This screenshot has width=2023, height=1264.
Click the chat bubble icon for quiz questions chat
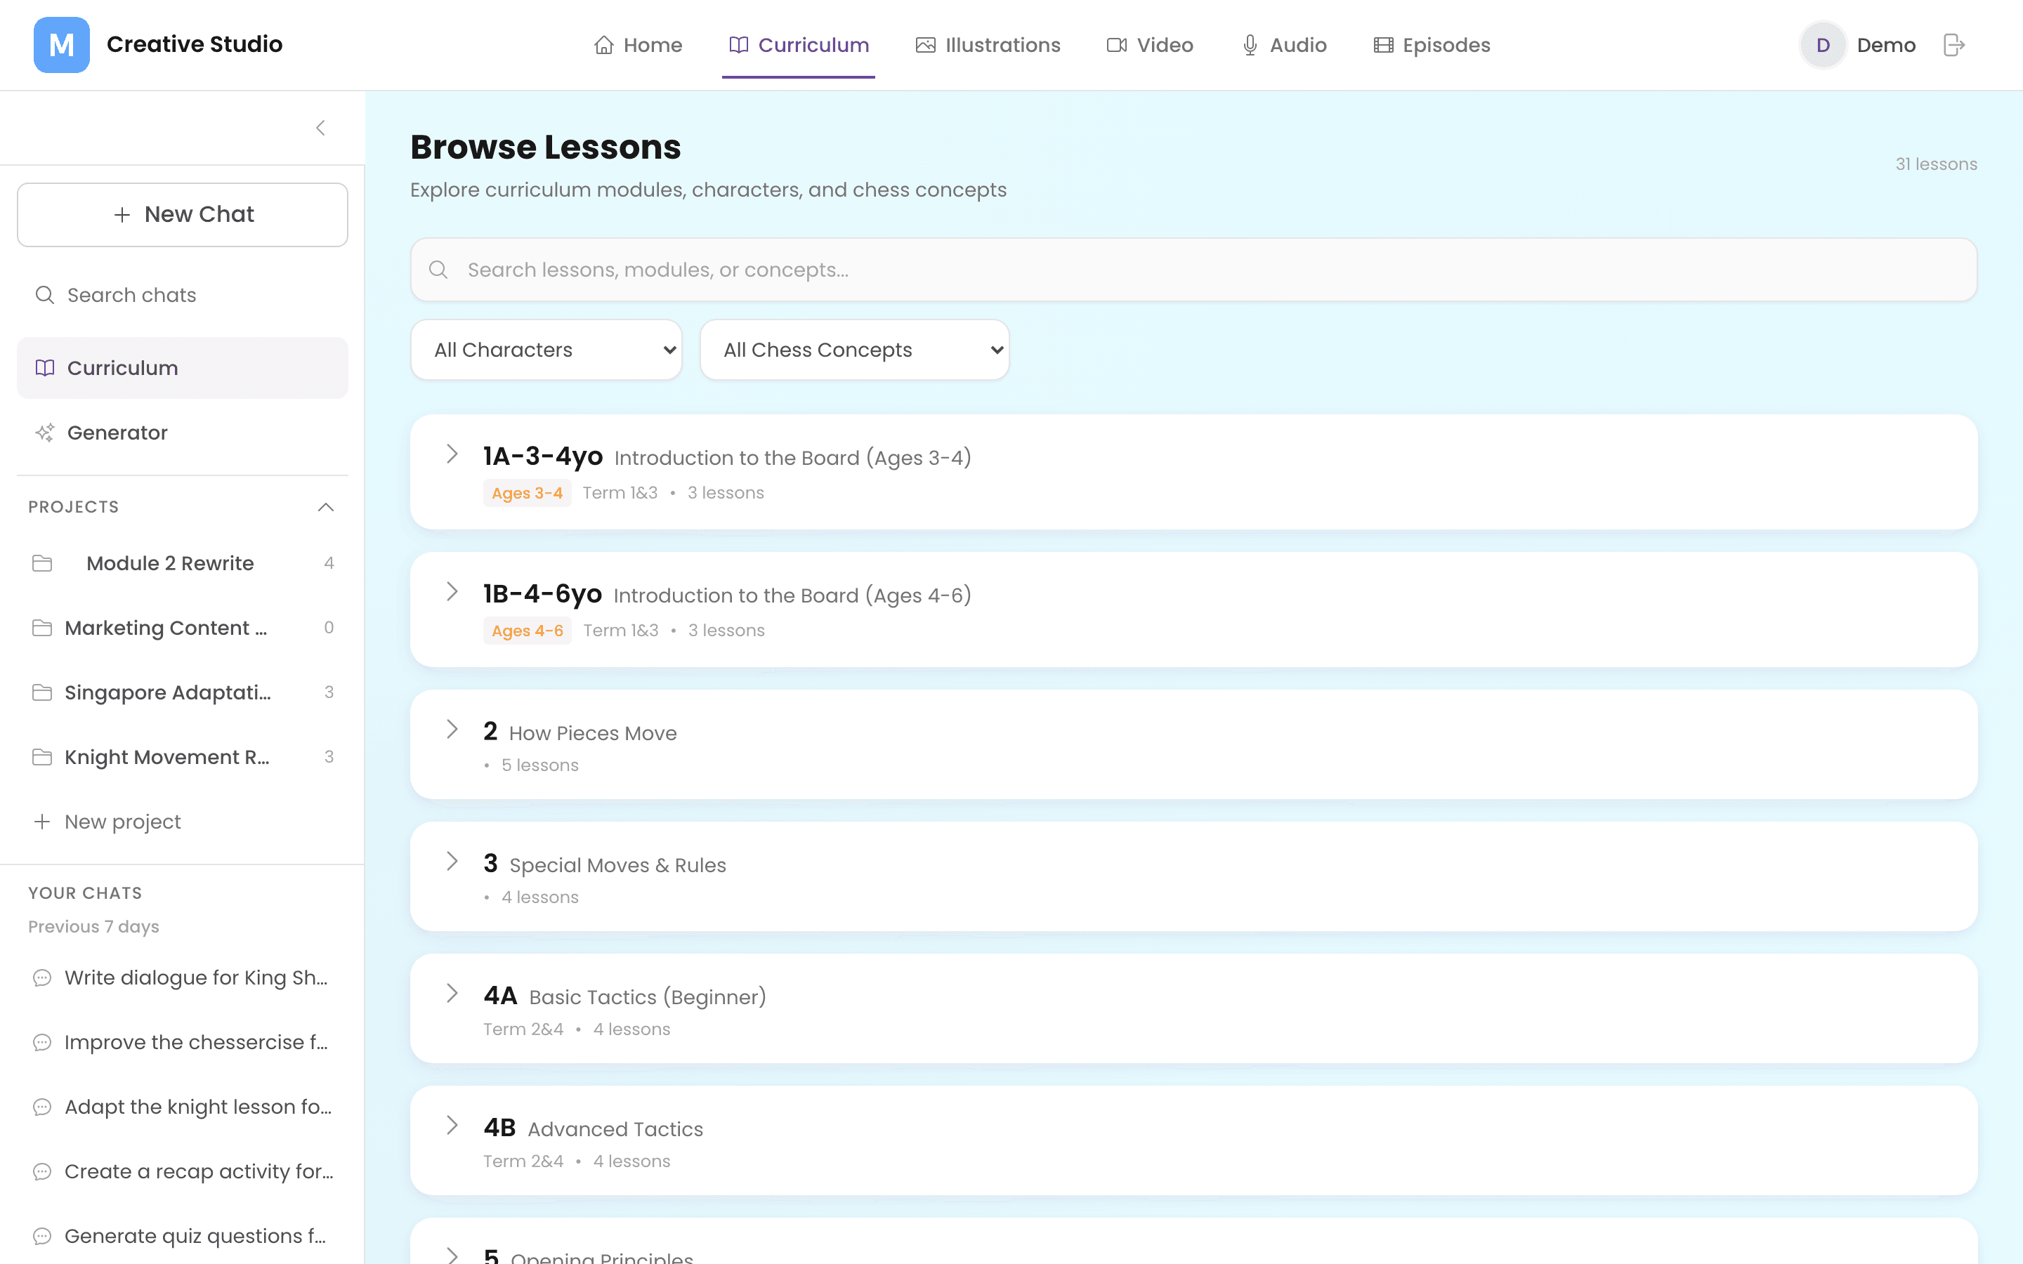point(42,1237)
